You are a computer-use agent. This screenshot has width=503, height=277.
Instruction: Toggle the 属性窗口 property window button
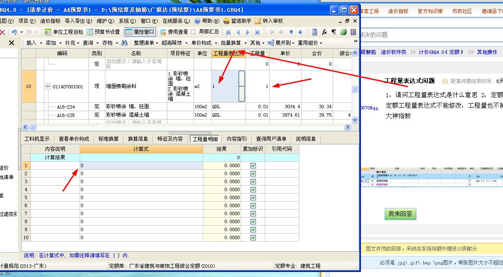[140, 32]
